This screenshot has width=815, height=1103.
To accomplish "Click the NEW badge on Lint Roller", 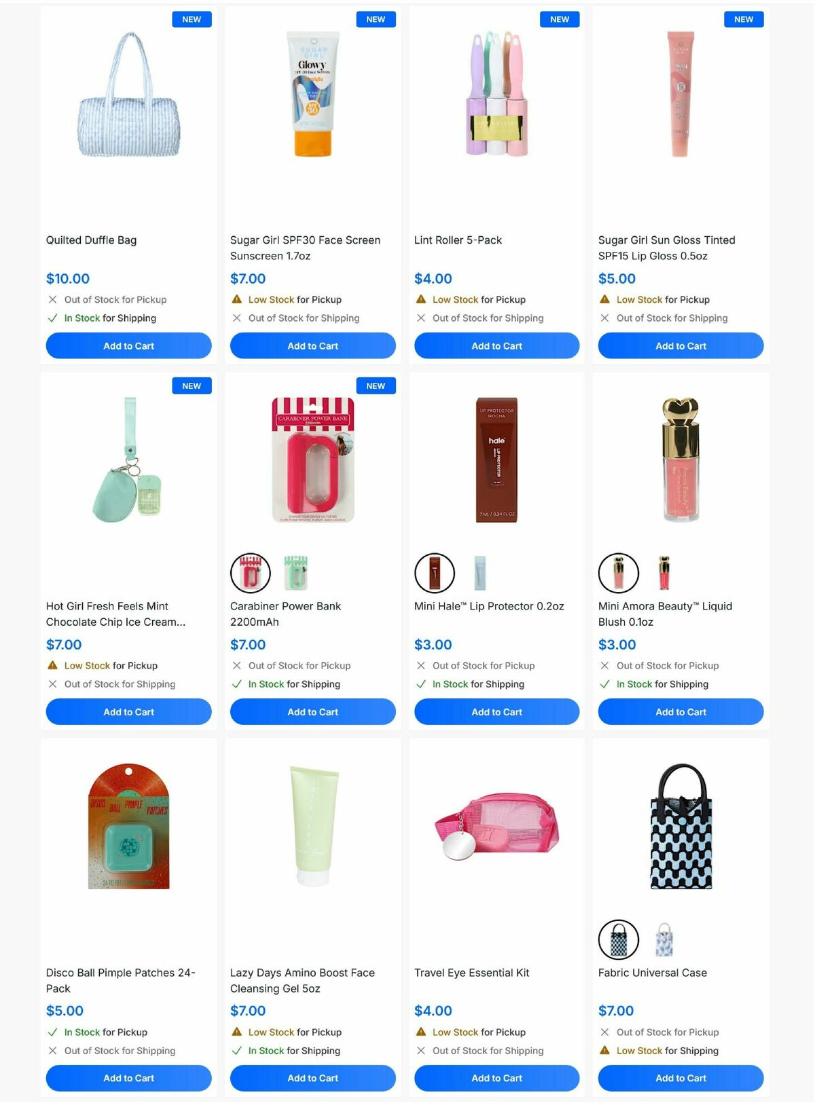I will [x=560, y=19].
